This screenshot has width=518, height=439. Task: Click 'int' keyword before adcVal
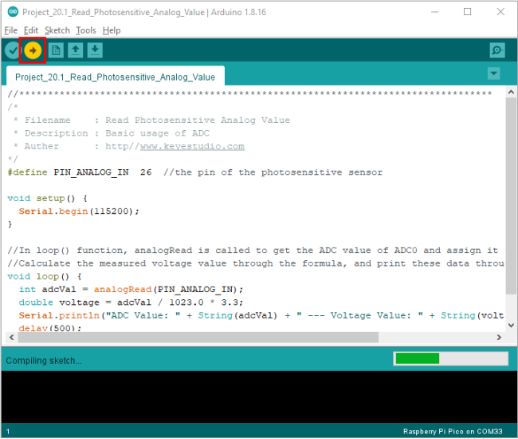click(x=27, y=290)
